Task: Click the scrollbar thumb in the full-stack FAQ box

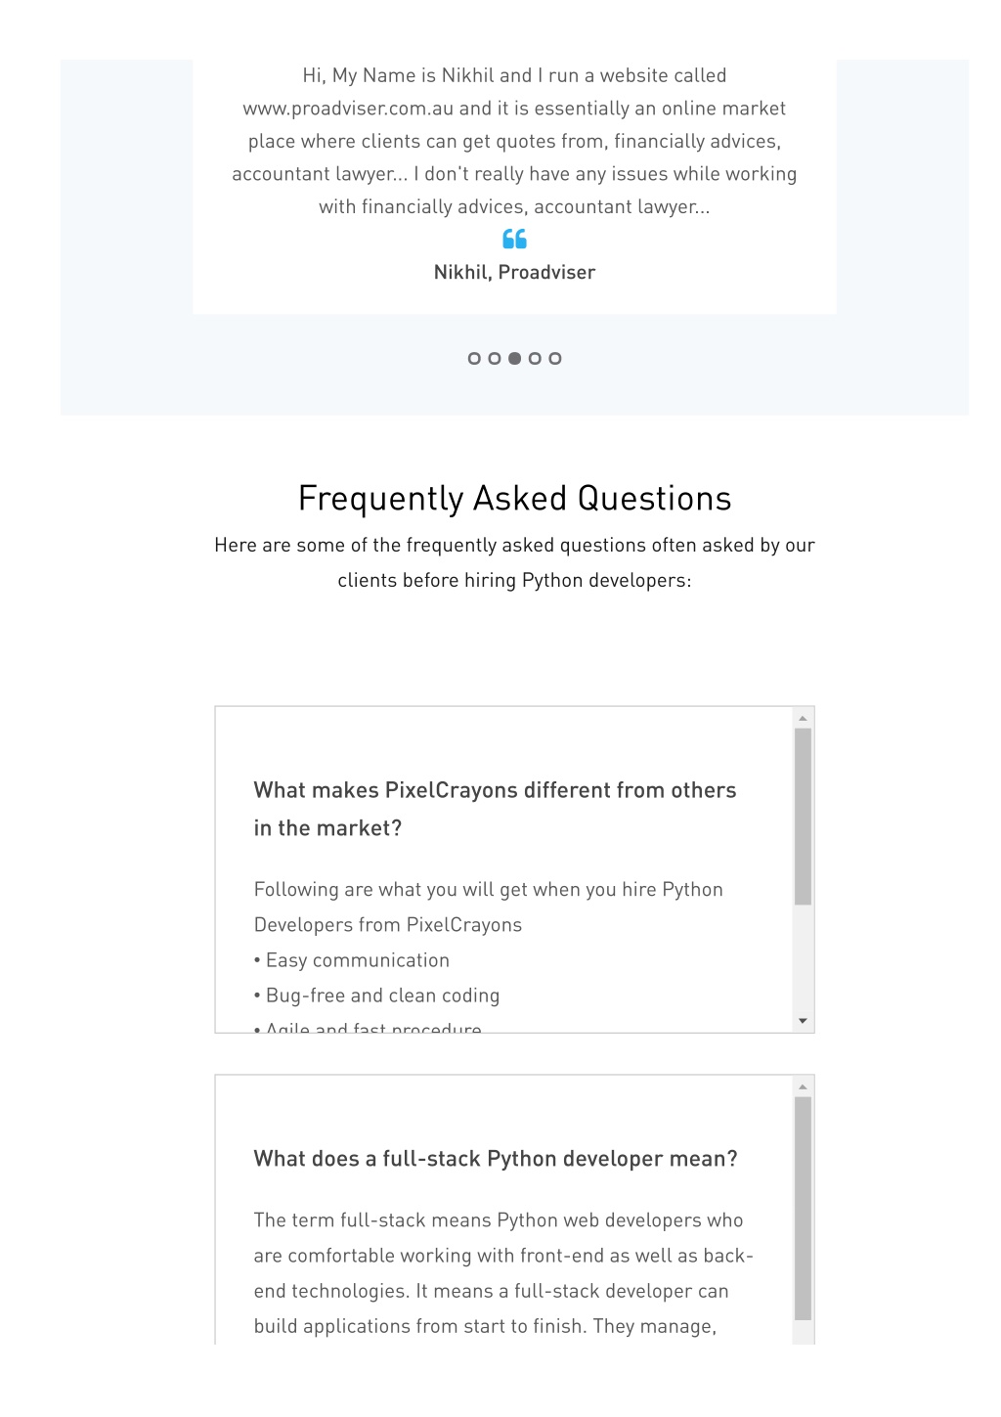Action: point(803,1209)
